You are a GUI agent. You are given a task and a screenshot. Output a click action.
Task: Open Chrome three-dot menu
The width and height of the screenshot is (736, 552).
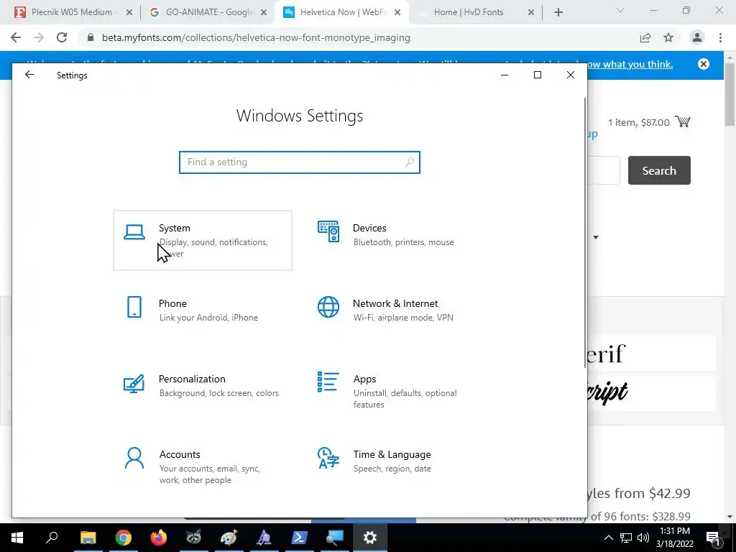point(720,37)
